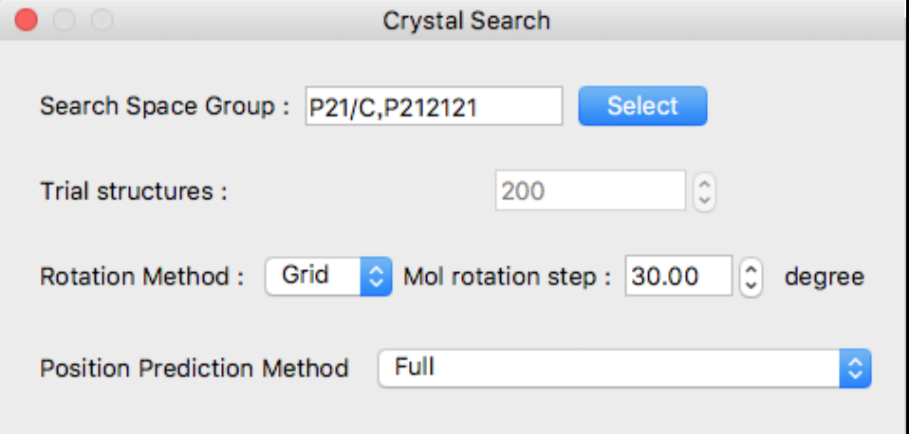Open the Rotation Method Grid dropdown
Screen dimensions: 909x434
click(328, 276)
